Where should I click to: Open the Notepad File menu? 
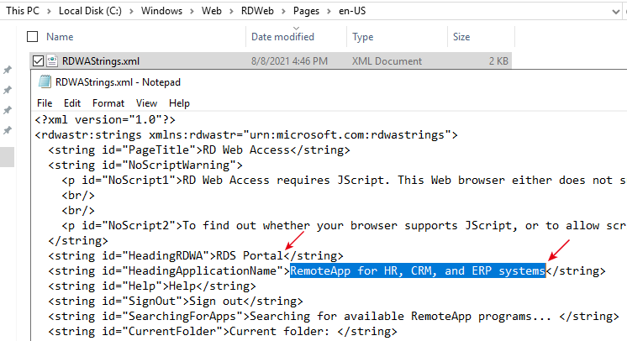click(x=45, y=103)
